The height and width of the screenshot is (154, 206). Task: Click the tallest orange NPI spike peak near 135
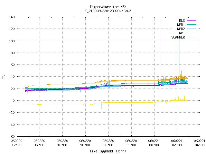162,21
